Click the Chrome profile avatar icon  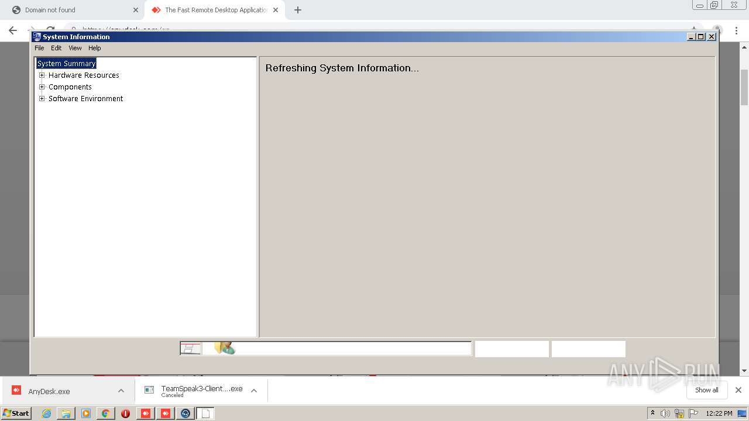(717, 30)
